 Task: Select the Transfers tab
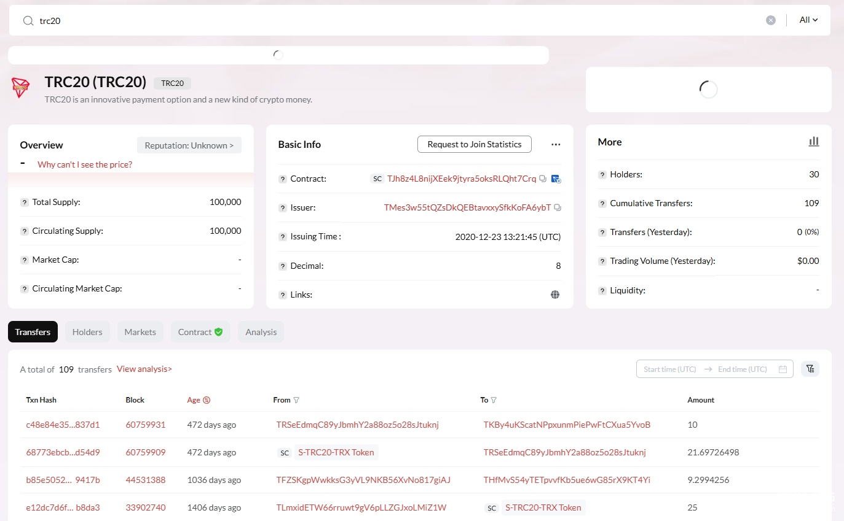(x=33, y=332)
